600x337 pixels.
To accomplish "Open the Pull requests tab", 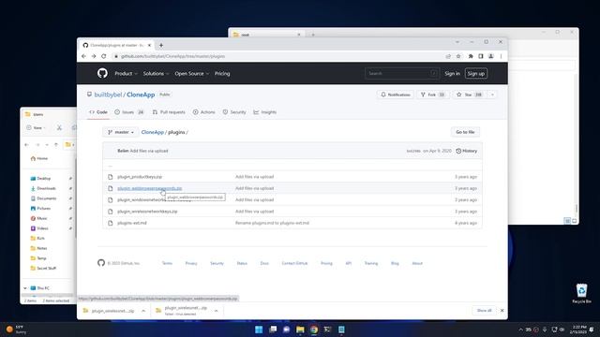I will tap(169, 112).
